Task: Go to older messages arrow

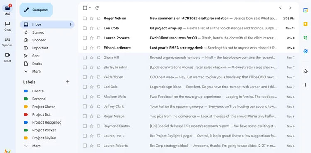Action: [290, 8]
